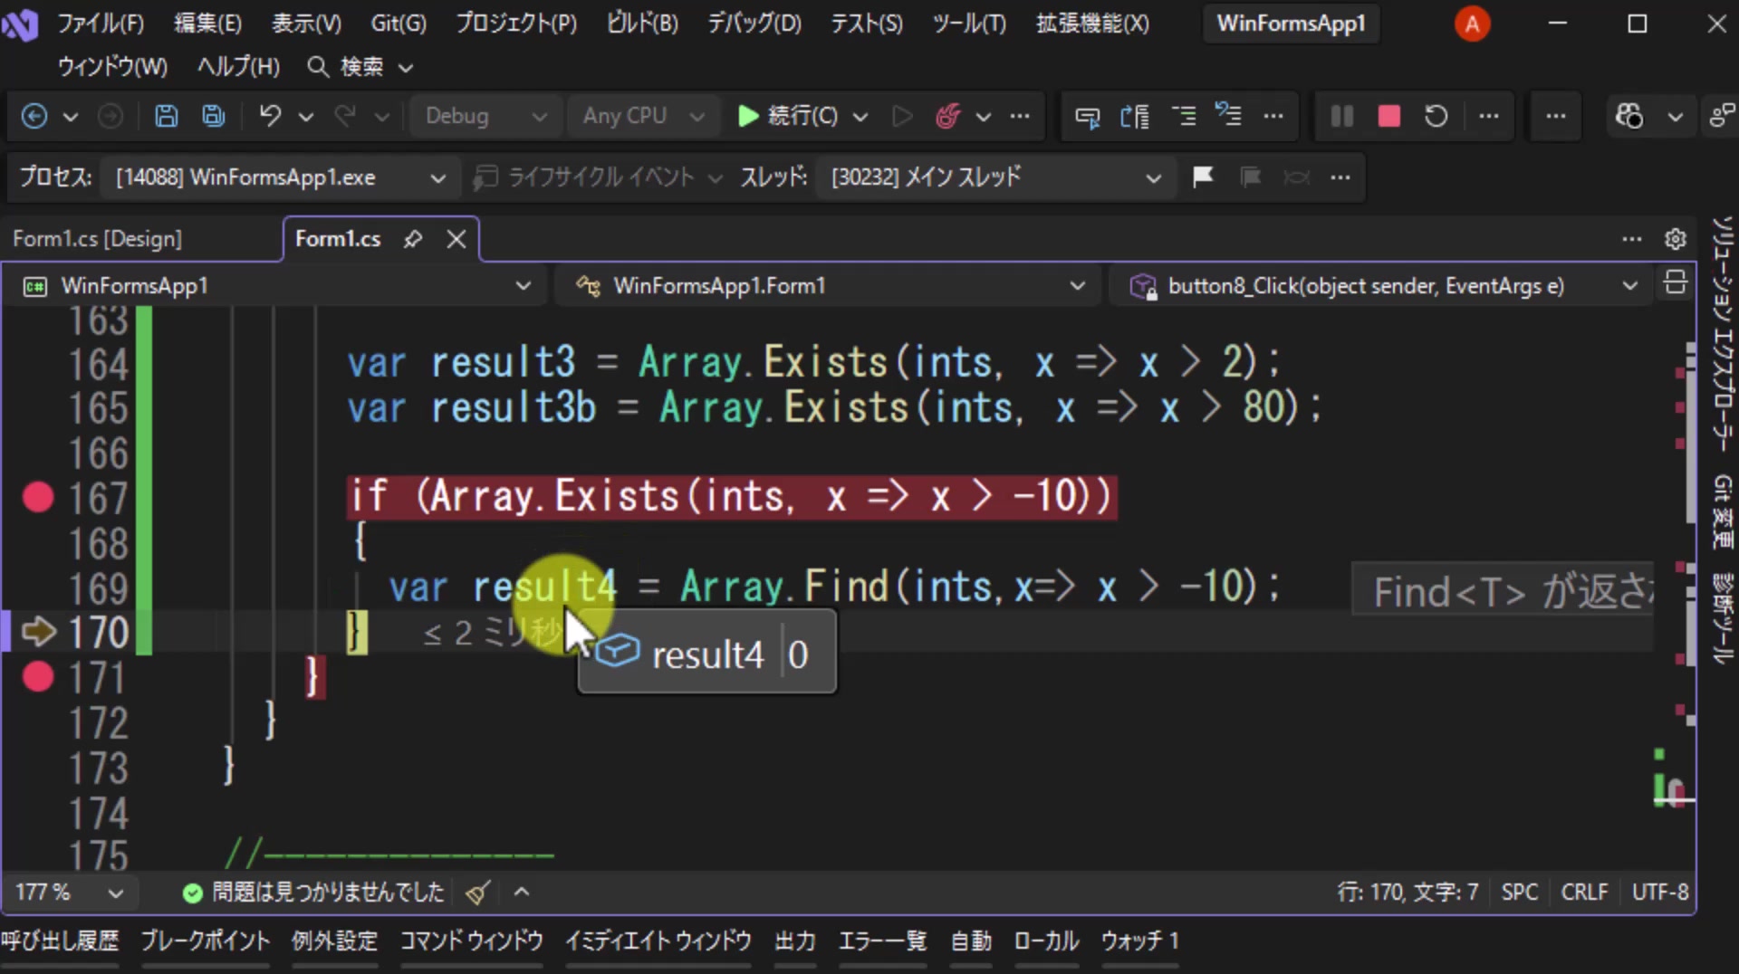The image size is (1739, 974).
Task: Restart the debug session icon
Action: (x=1436, y=116)
